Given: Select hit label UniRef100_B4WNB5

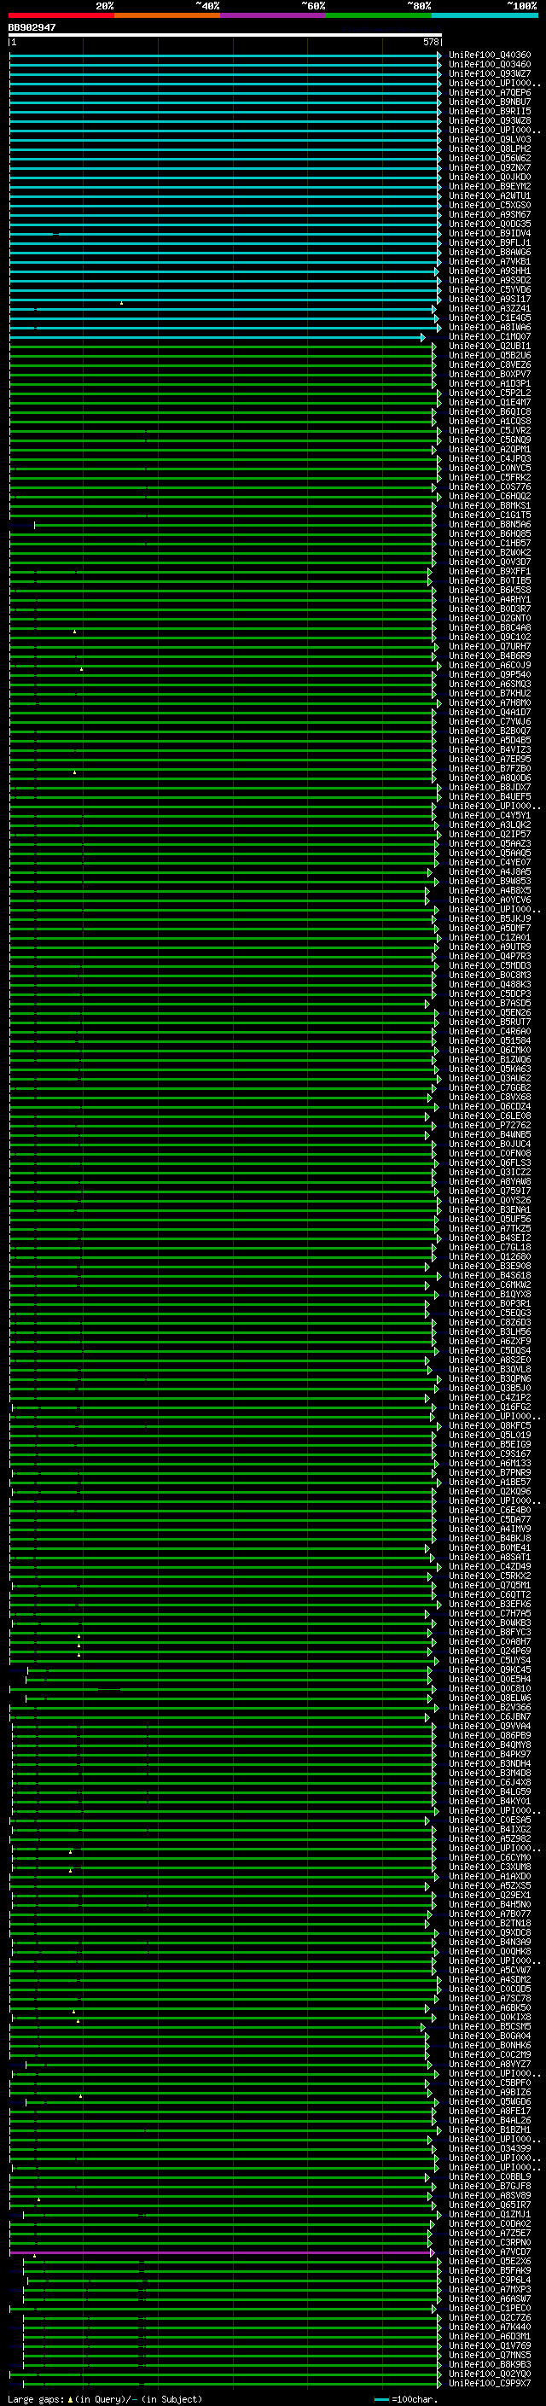Looking at the screenshot, I should pos(490,1135).
